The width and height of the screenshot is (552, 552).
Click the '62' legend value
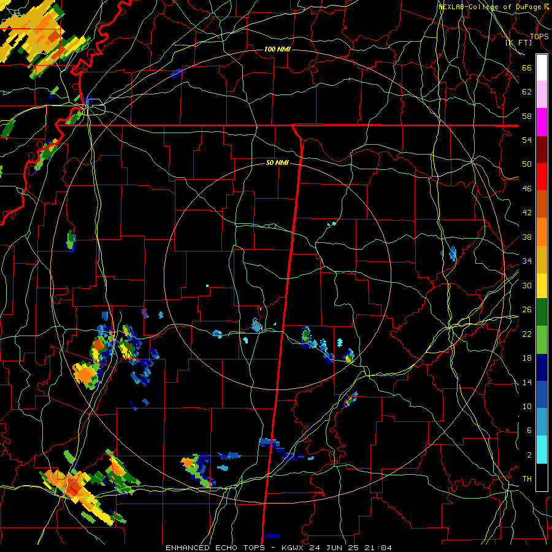coord(527,92)
